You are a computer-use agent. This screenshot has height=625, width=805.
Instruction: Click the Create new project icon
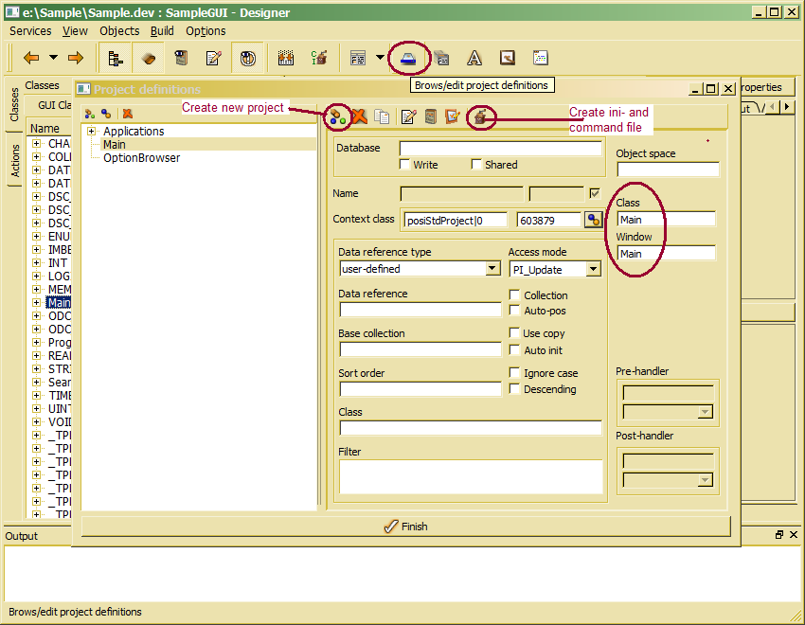coord(335,116)
